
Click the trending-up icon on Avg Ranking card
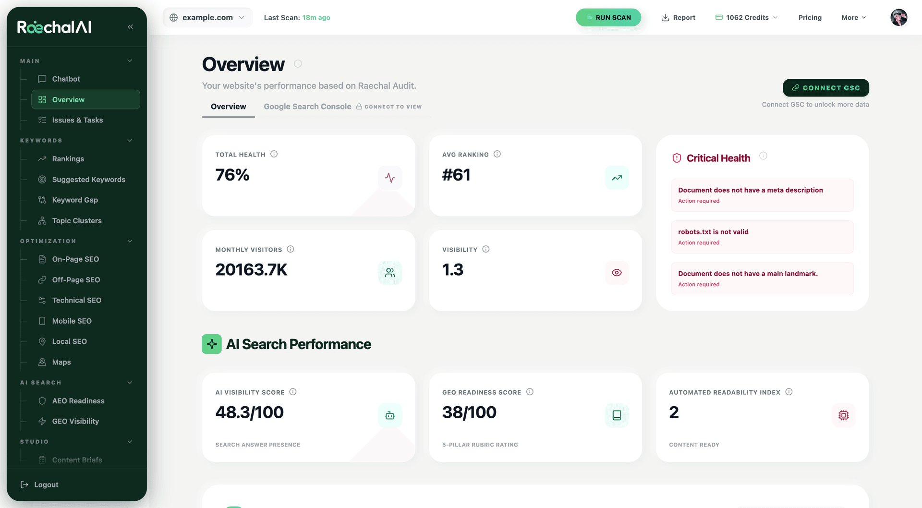point(617,178)
